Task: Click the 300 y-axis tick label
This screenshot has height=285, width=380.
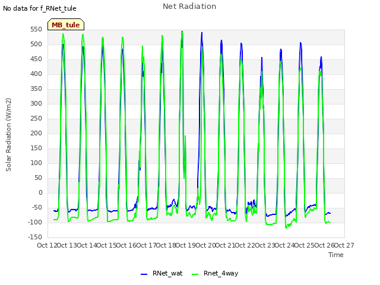Action: tap(36, 104)
